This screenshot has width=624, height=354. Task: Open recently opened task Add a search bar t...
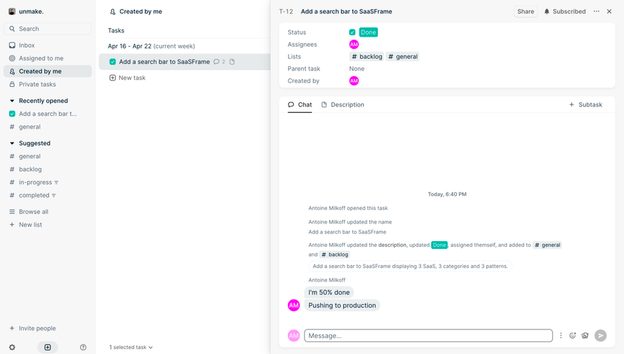tap(48, 114)
